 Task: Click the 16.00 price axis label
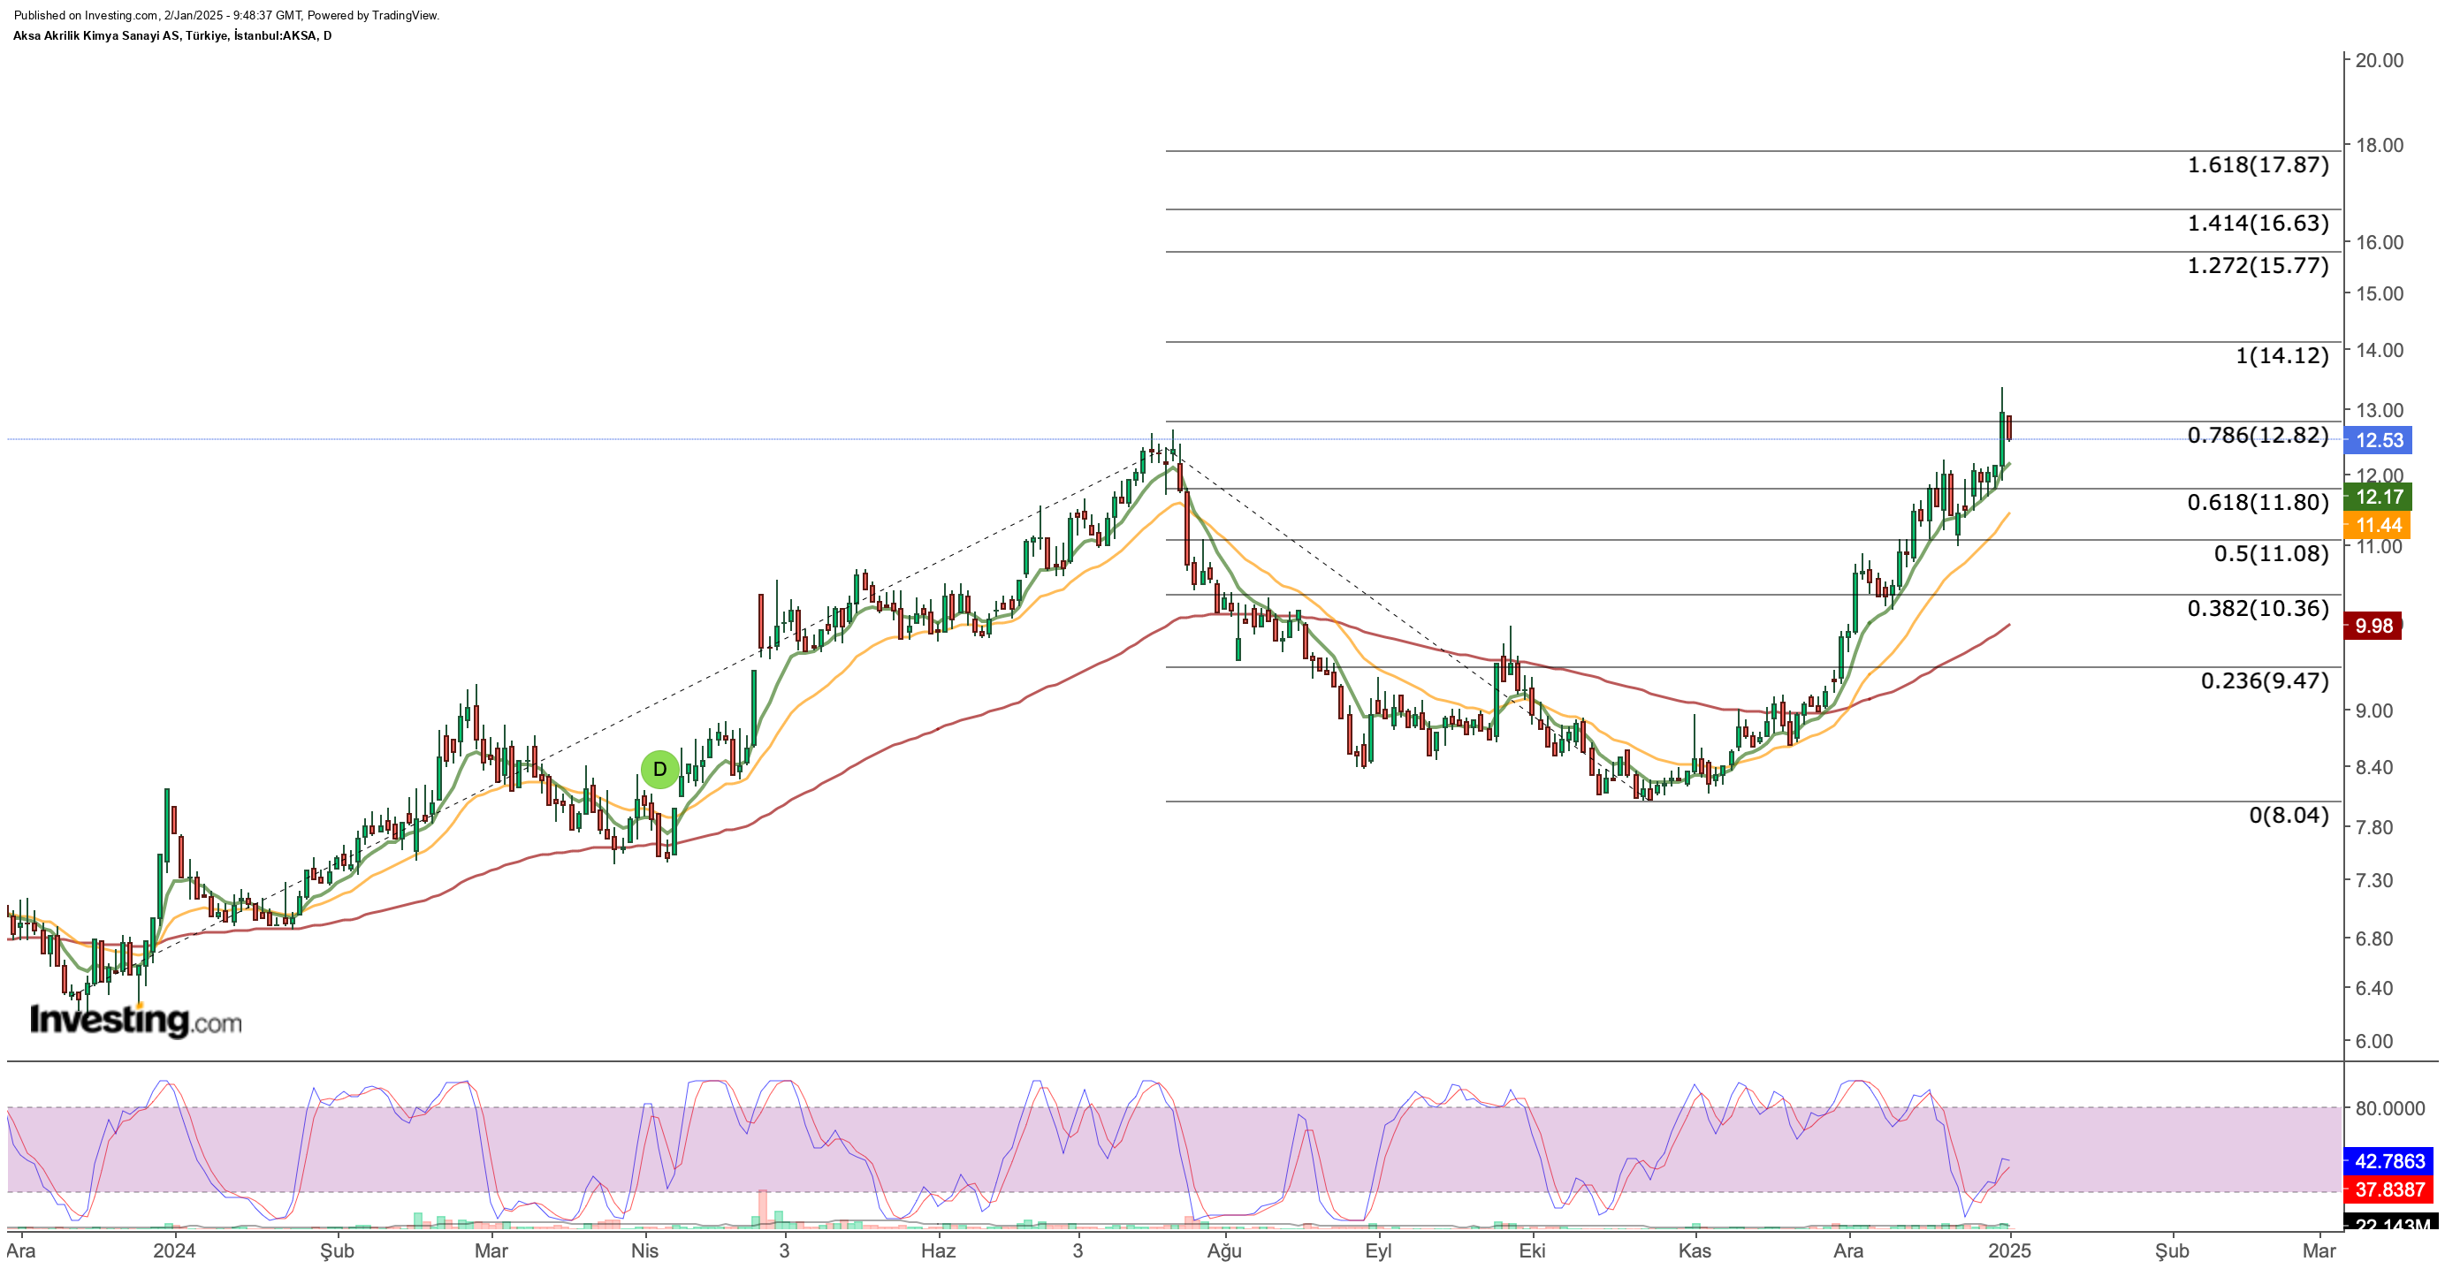[2380, 243]
